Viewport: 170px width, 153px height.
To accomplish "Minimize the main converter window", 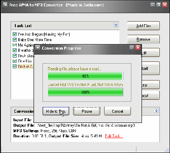I will pyautogui.click(x=153, y=5).
